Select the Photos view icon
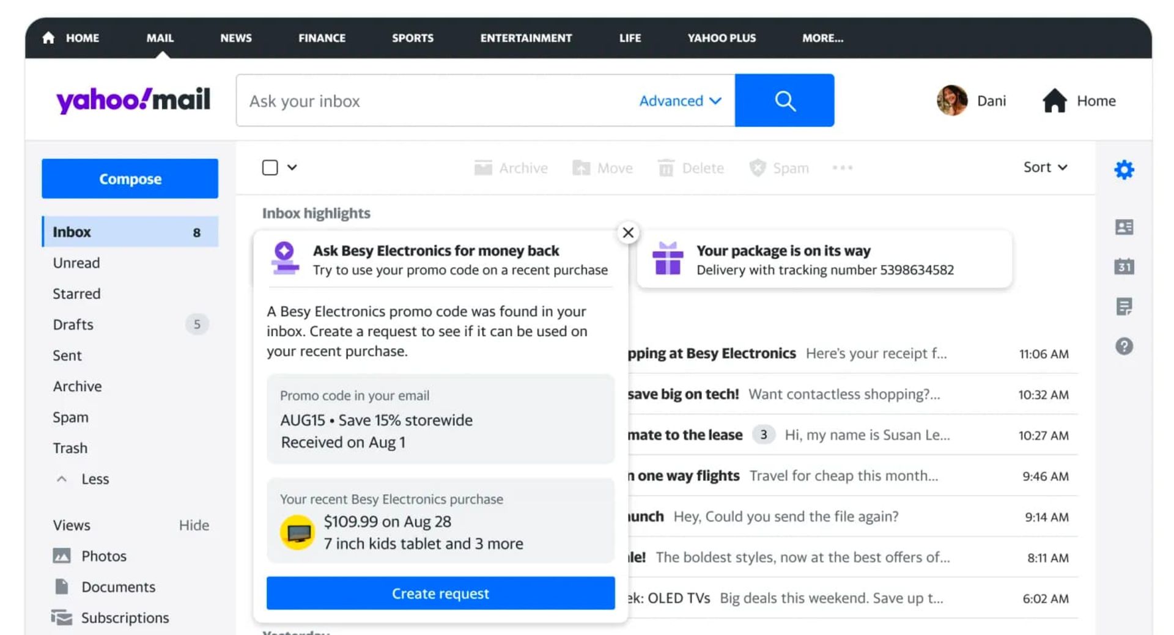The image size is (1174, 635). [x=62, y=556]
